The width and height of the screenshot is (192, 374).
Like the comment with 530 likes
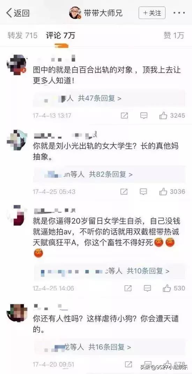167,288
